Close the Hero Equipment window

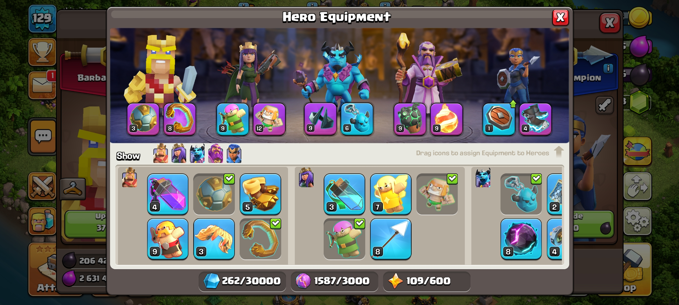click(560, 18)
